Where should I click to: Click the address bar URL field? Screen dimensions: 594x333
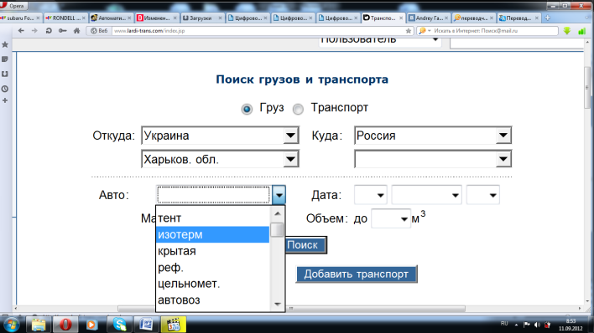[x=258, y=31]
